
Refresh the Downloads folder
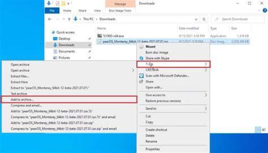[204, 19]
